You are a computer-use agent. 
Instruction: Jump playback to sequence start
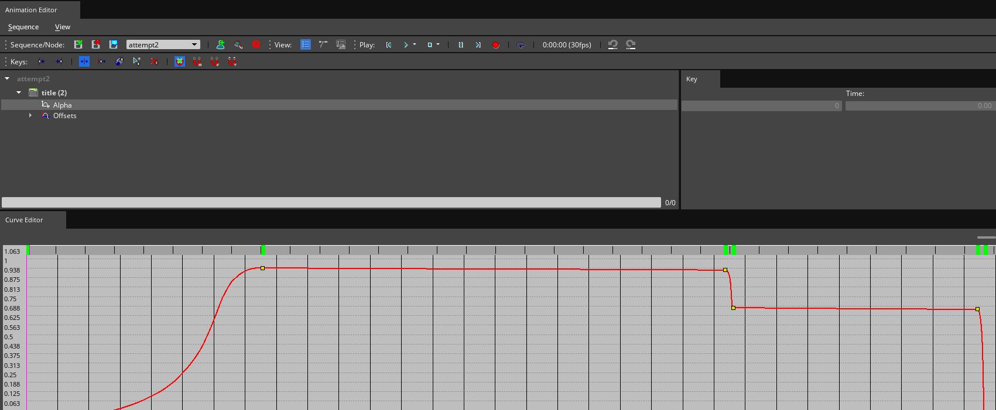388,44
